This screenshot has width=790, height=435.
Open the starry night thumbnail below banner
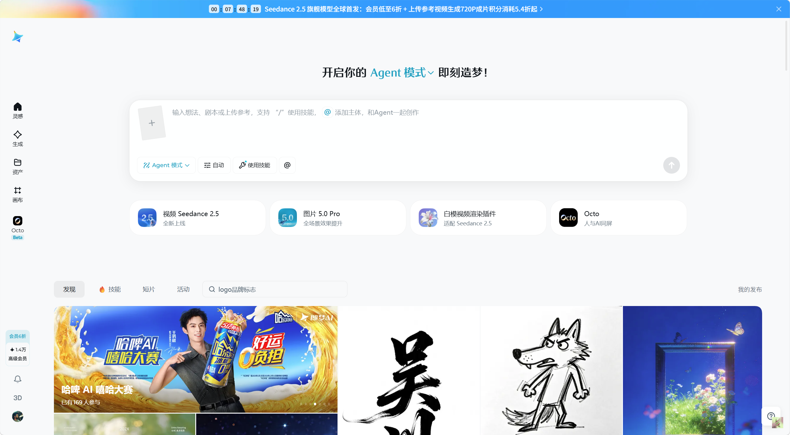[x=267, y=424]
